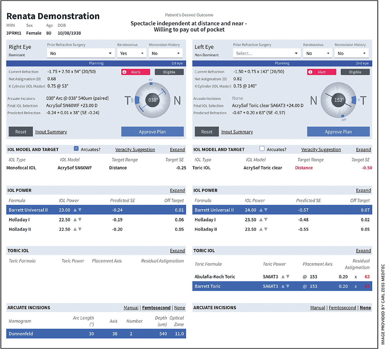Open left eye Alert badge

click(x=321, y=72)
